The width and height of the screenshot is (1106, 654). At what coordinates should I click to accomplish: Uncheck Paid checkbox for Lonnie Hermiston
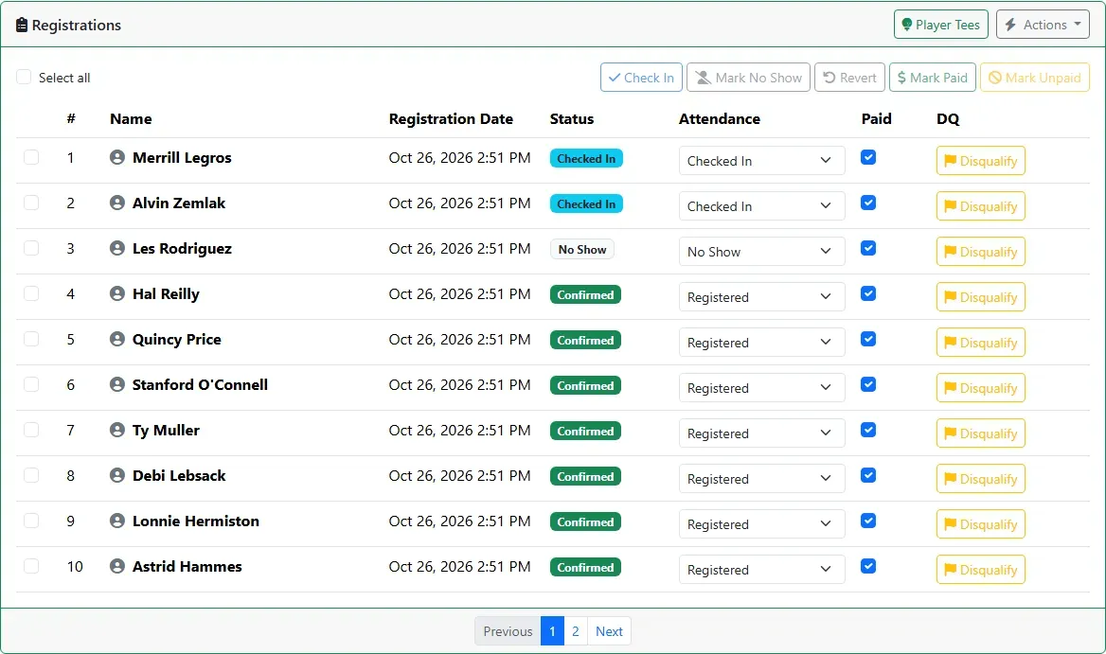point(868,521)
